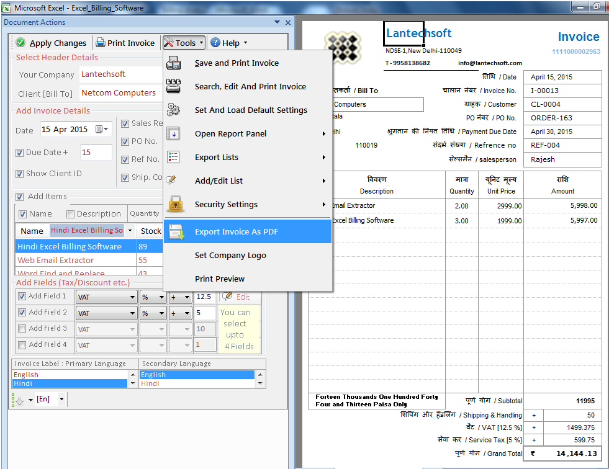Screen dimensions: 609x469
Task: Click the Add Field 1 value 12.5
Action: [x=205, y=297]
